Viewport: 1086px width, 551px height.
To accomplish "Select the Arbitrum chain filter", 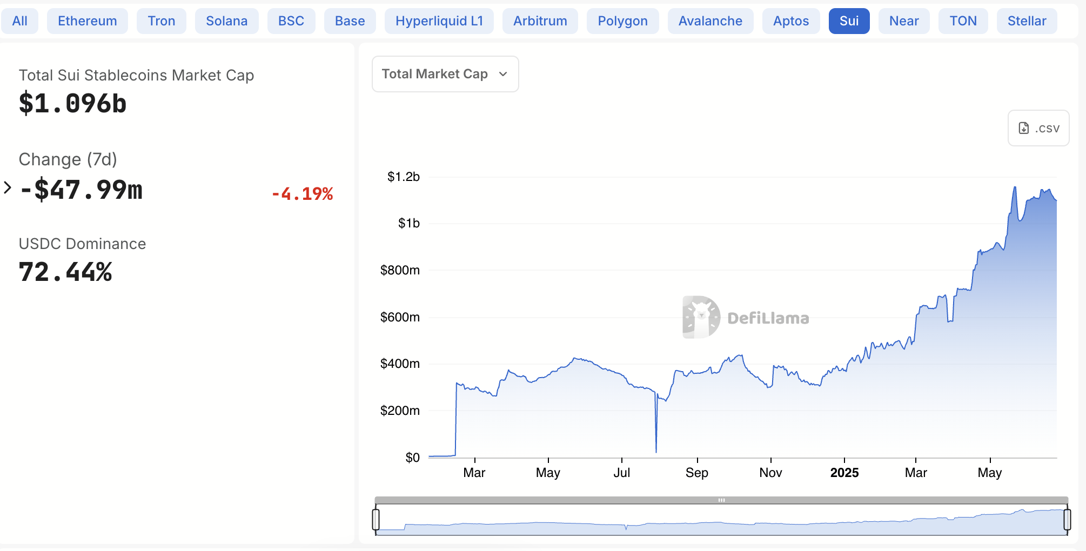I will [x=540, y=21].
